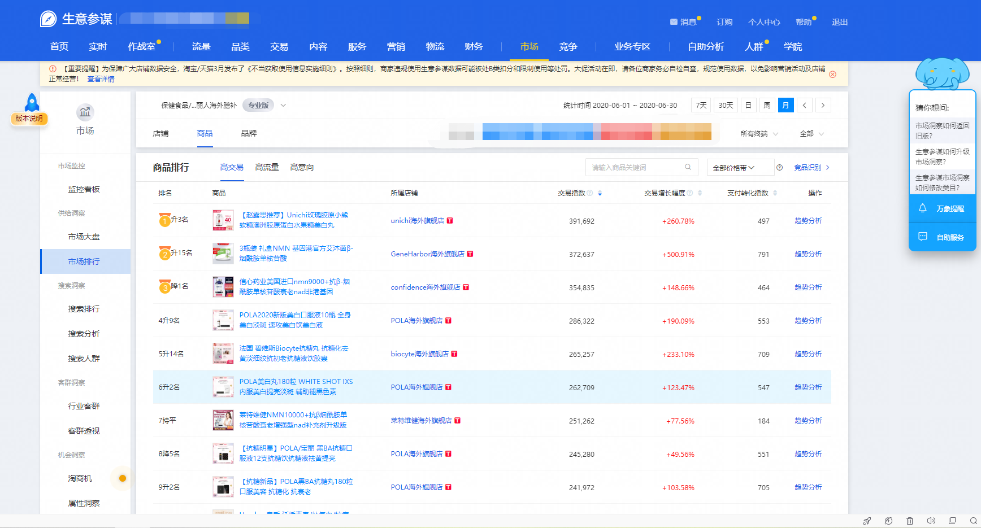Click the help question mark beside 竞品识别

779,168
